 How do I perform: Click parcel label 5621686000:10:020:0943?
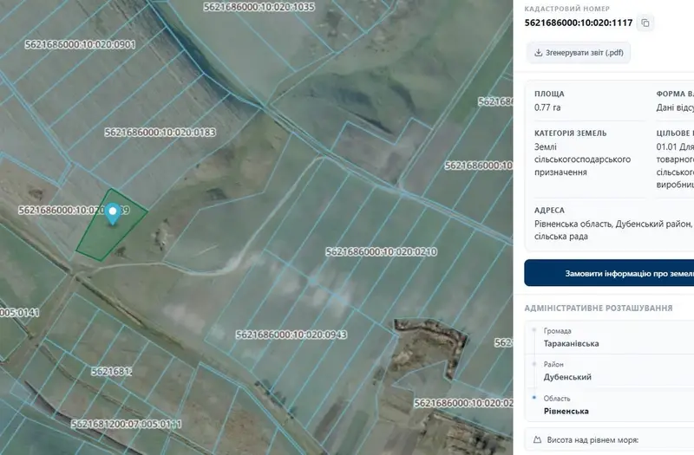[291, 335]
